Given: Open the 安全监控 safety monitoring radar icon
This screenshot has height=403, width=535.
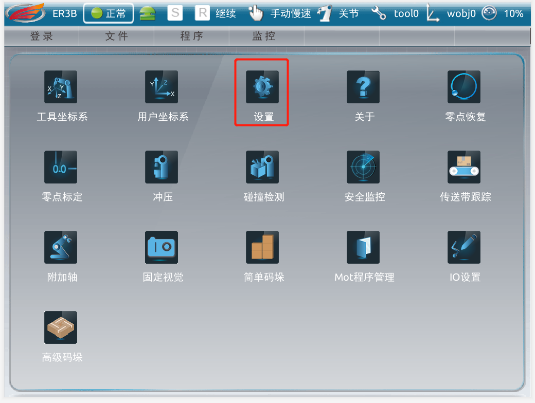Looking at the screenshot, I should 363,167.
